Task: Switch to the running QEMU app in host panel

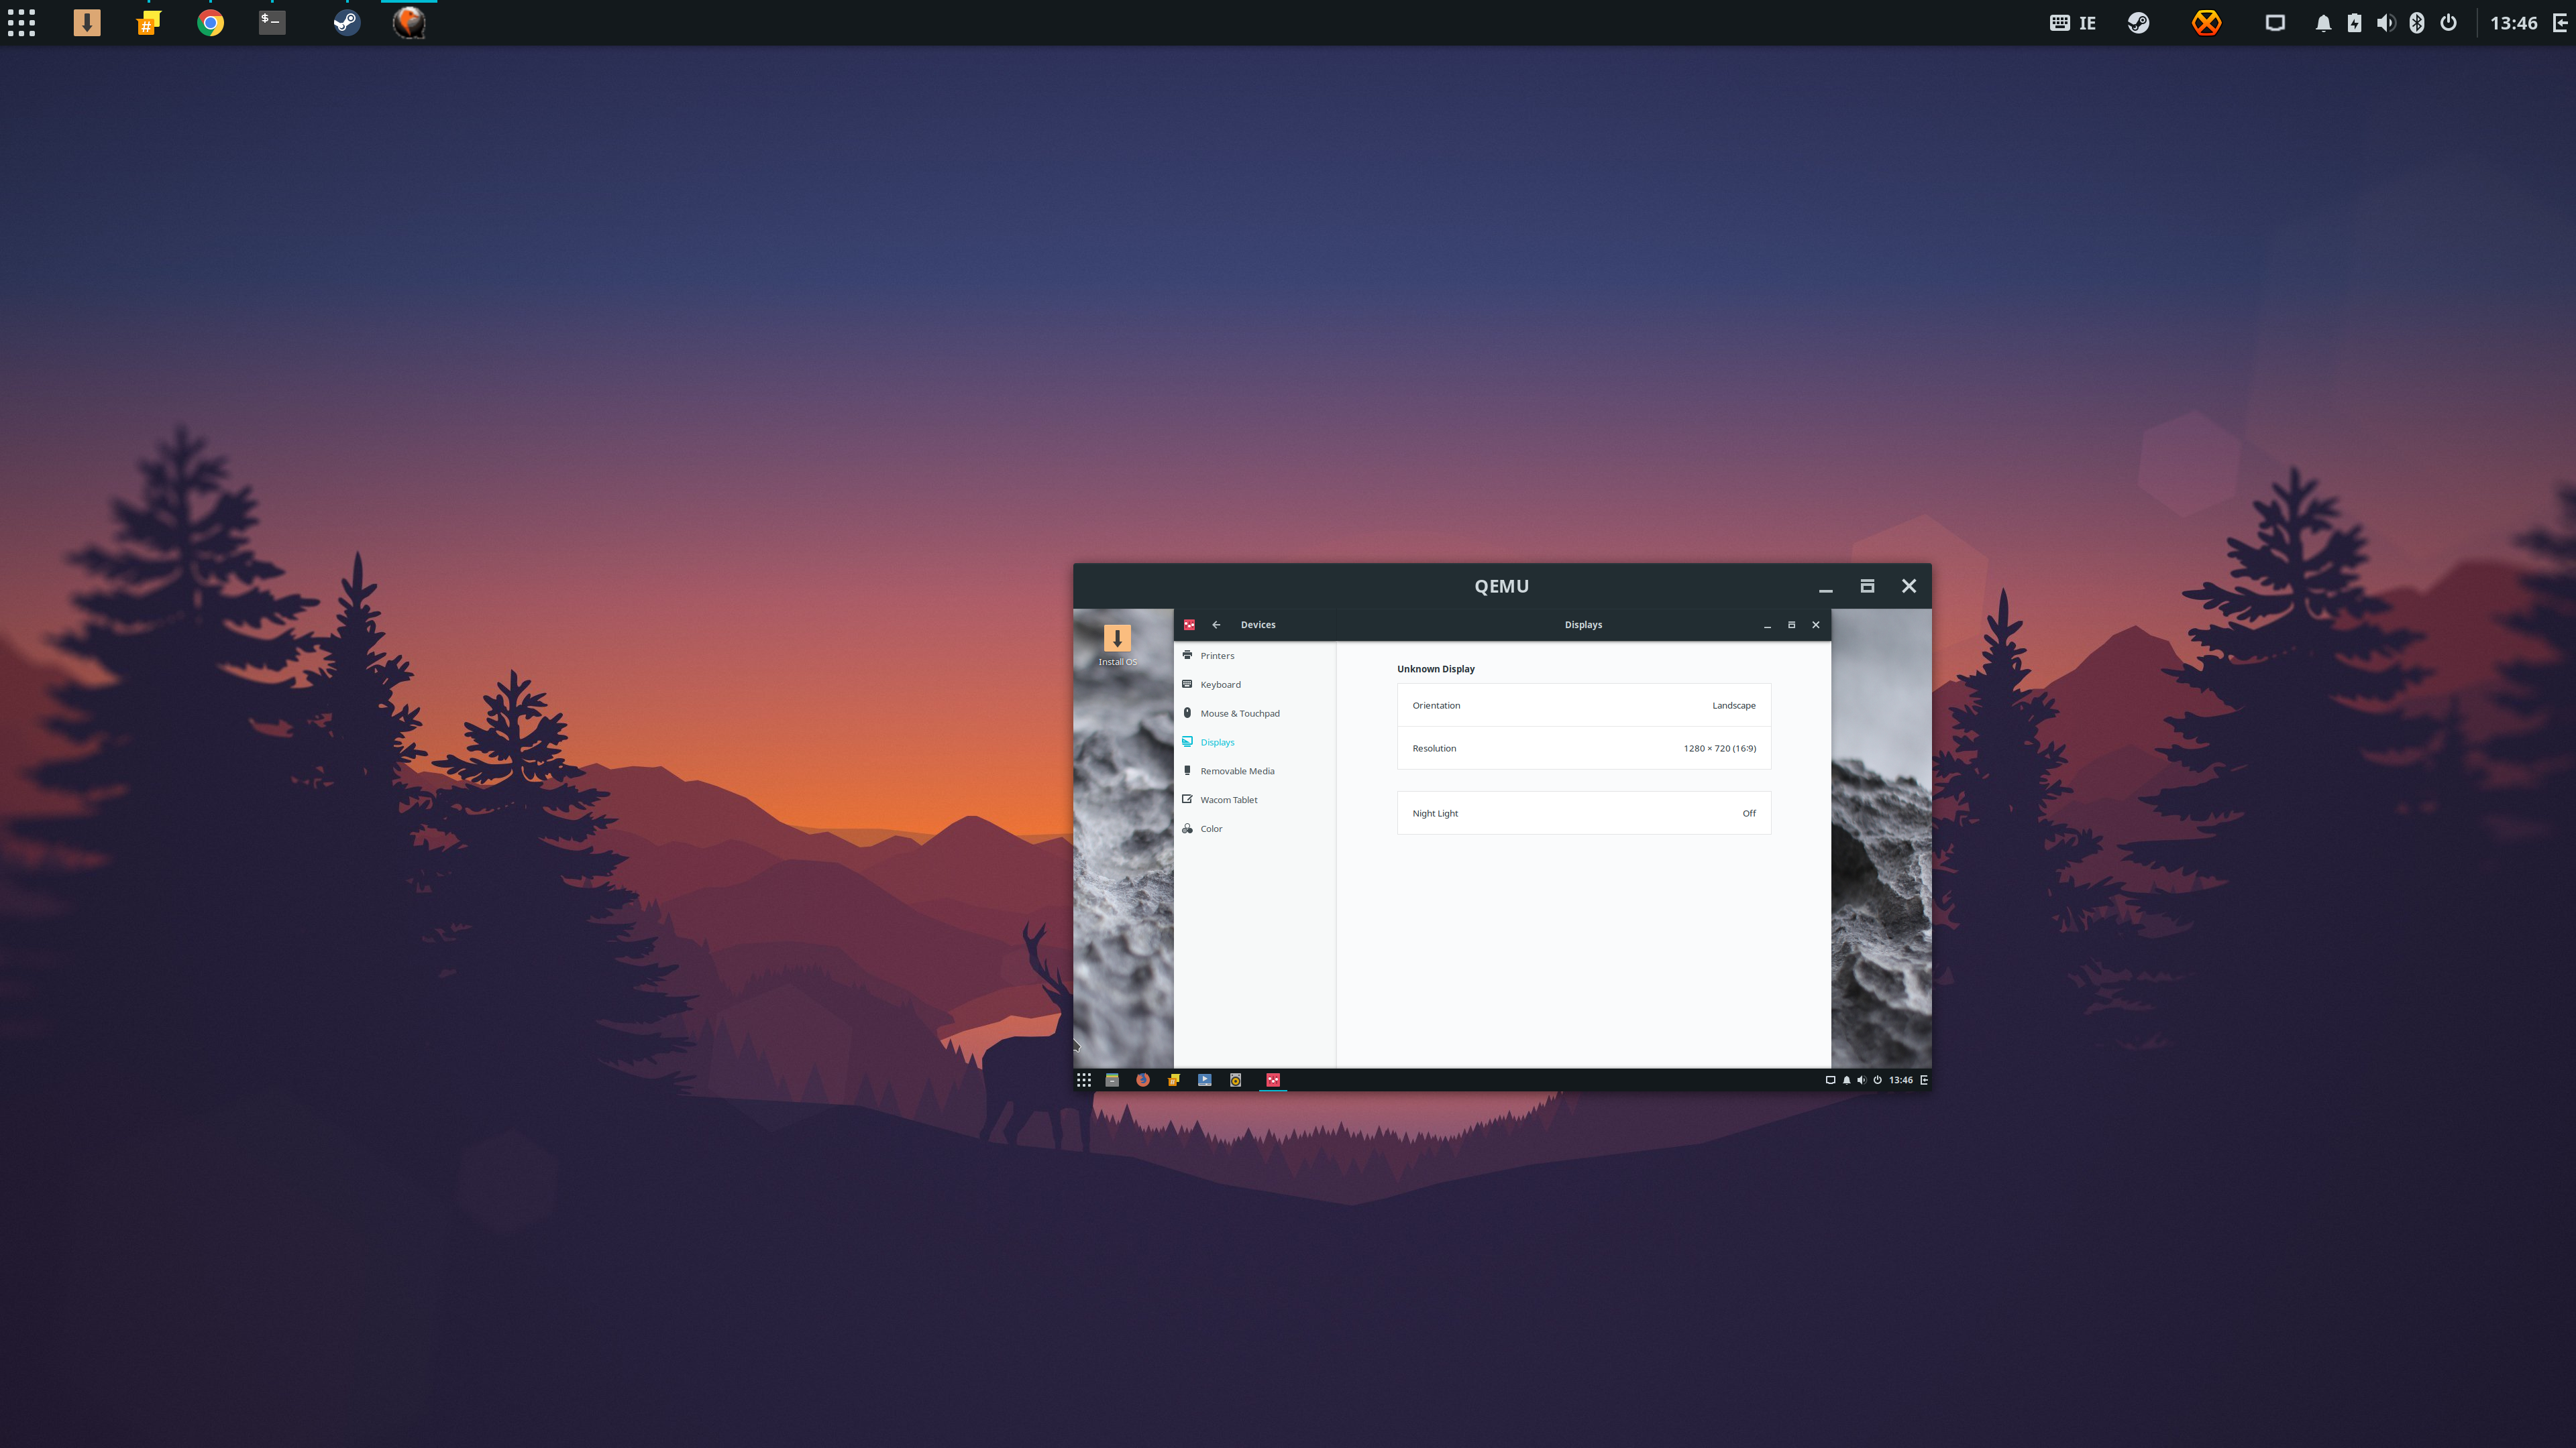Action: pos(408,23)
